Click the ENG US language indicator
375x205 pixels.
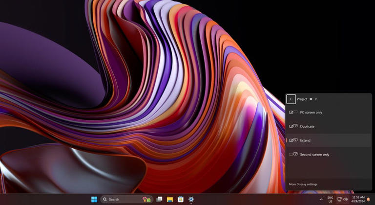pyautogui.click(x=330, y=199)
